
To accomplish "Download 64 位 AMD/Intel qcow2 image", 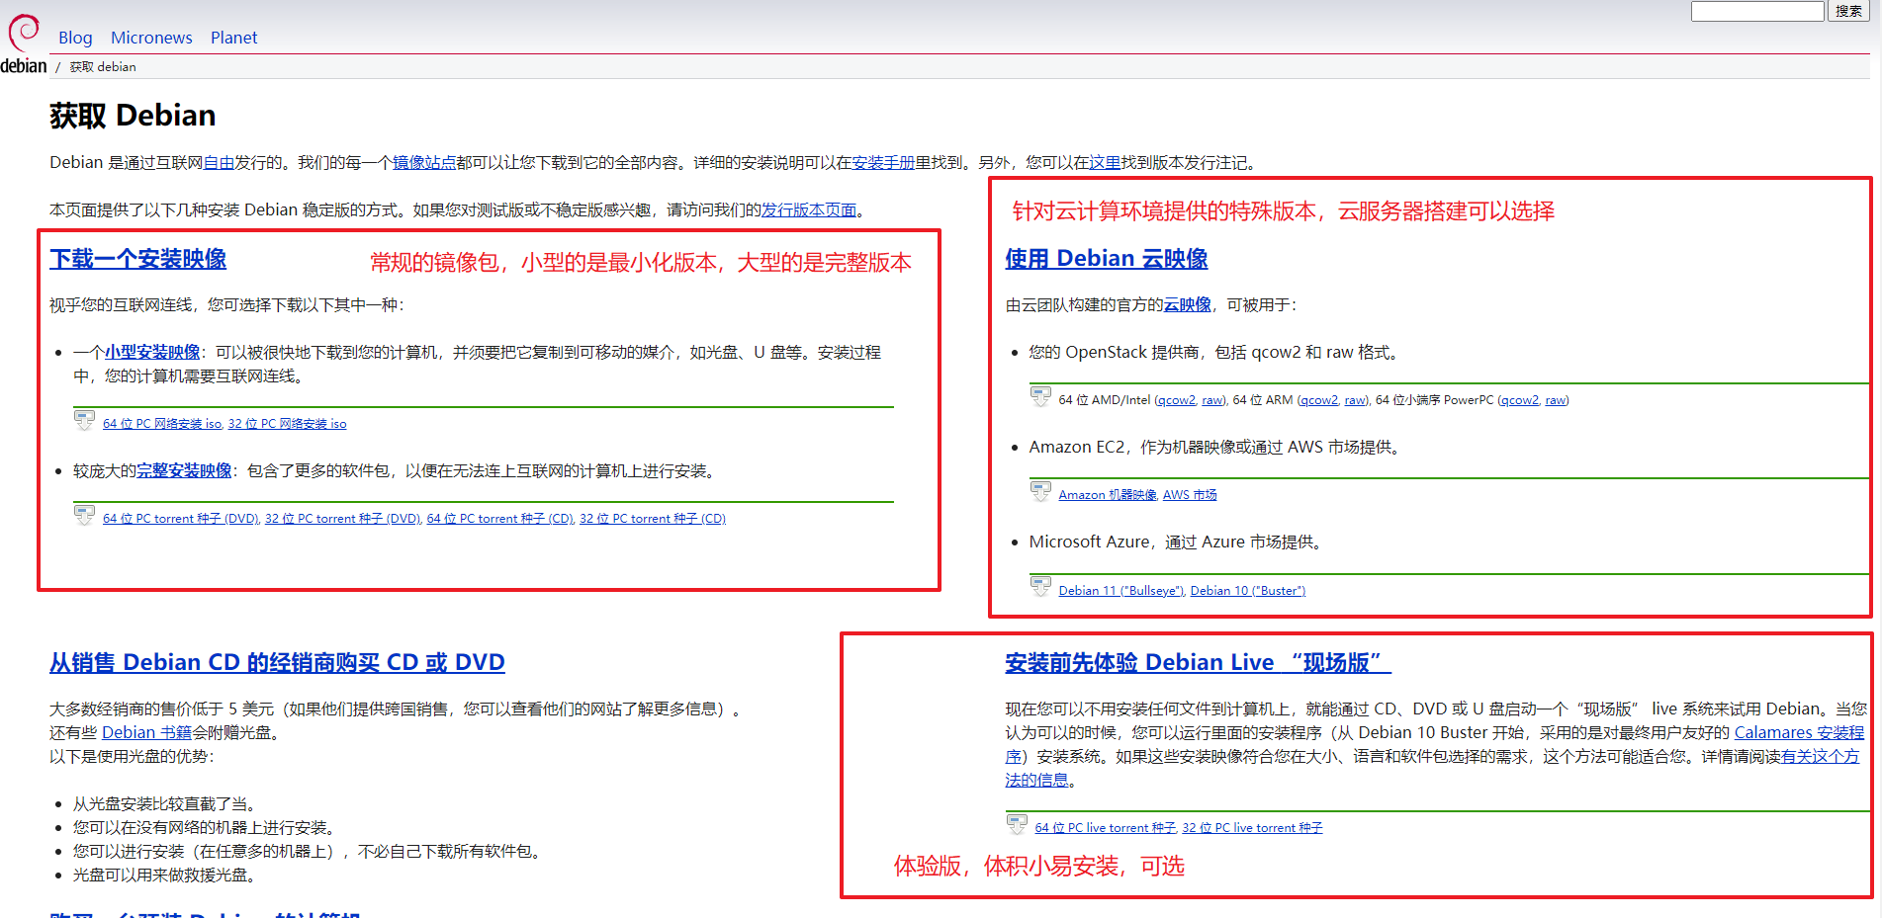I will [1177, 400].
